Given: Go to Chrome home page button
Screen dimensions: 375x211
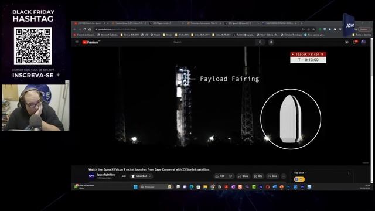Looking at the screenshot, I should [x=90, y=29].
